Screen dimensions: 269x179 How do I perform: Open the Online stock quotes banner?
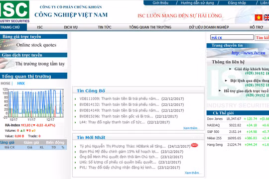[x=34, y=45]
